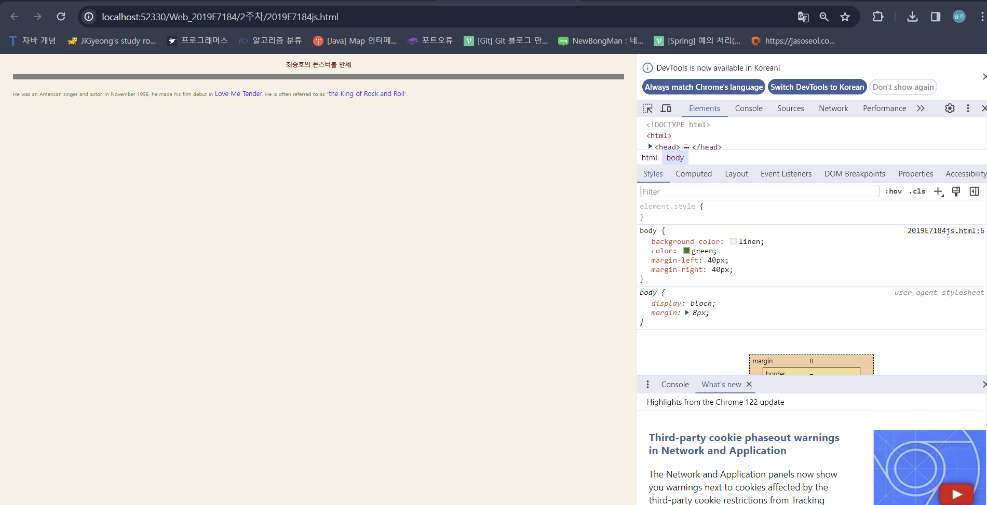This screenshot has width=987, height=505.
Task: Select html in the DOM breadcrumb
Action: point(649,158)
